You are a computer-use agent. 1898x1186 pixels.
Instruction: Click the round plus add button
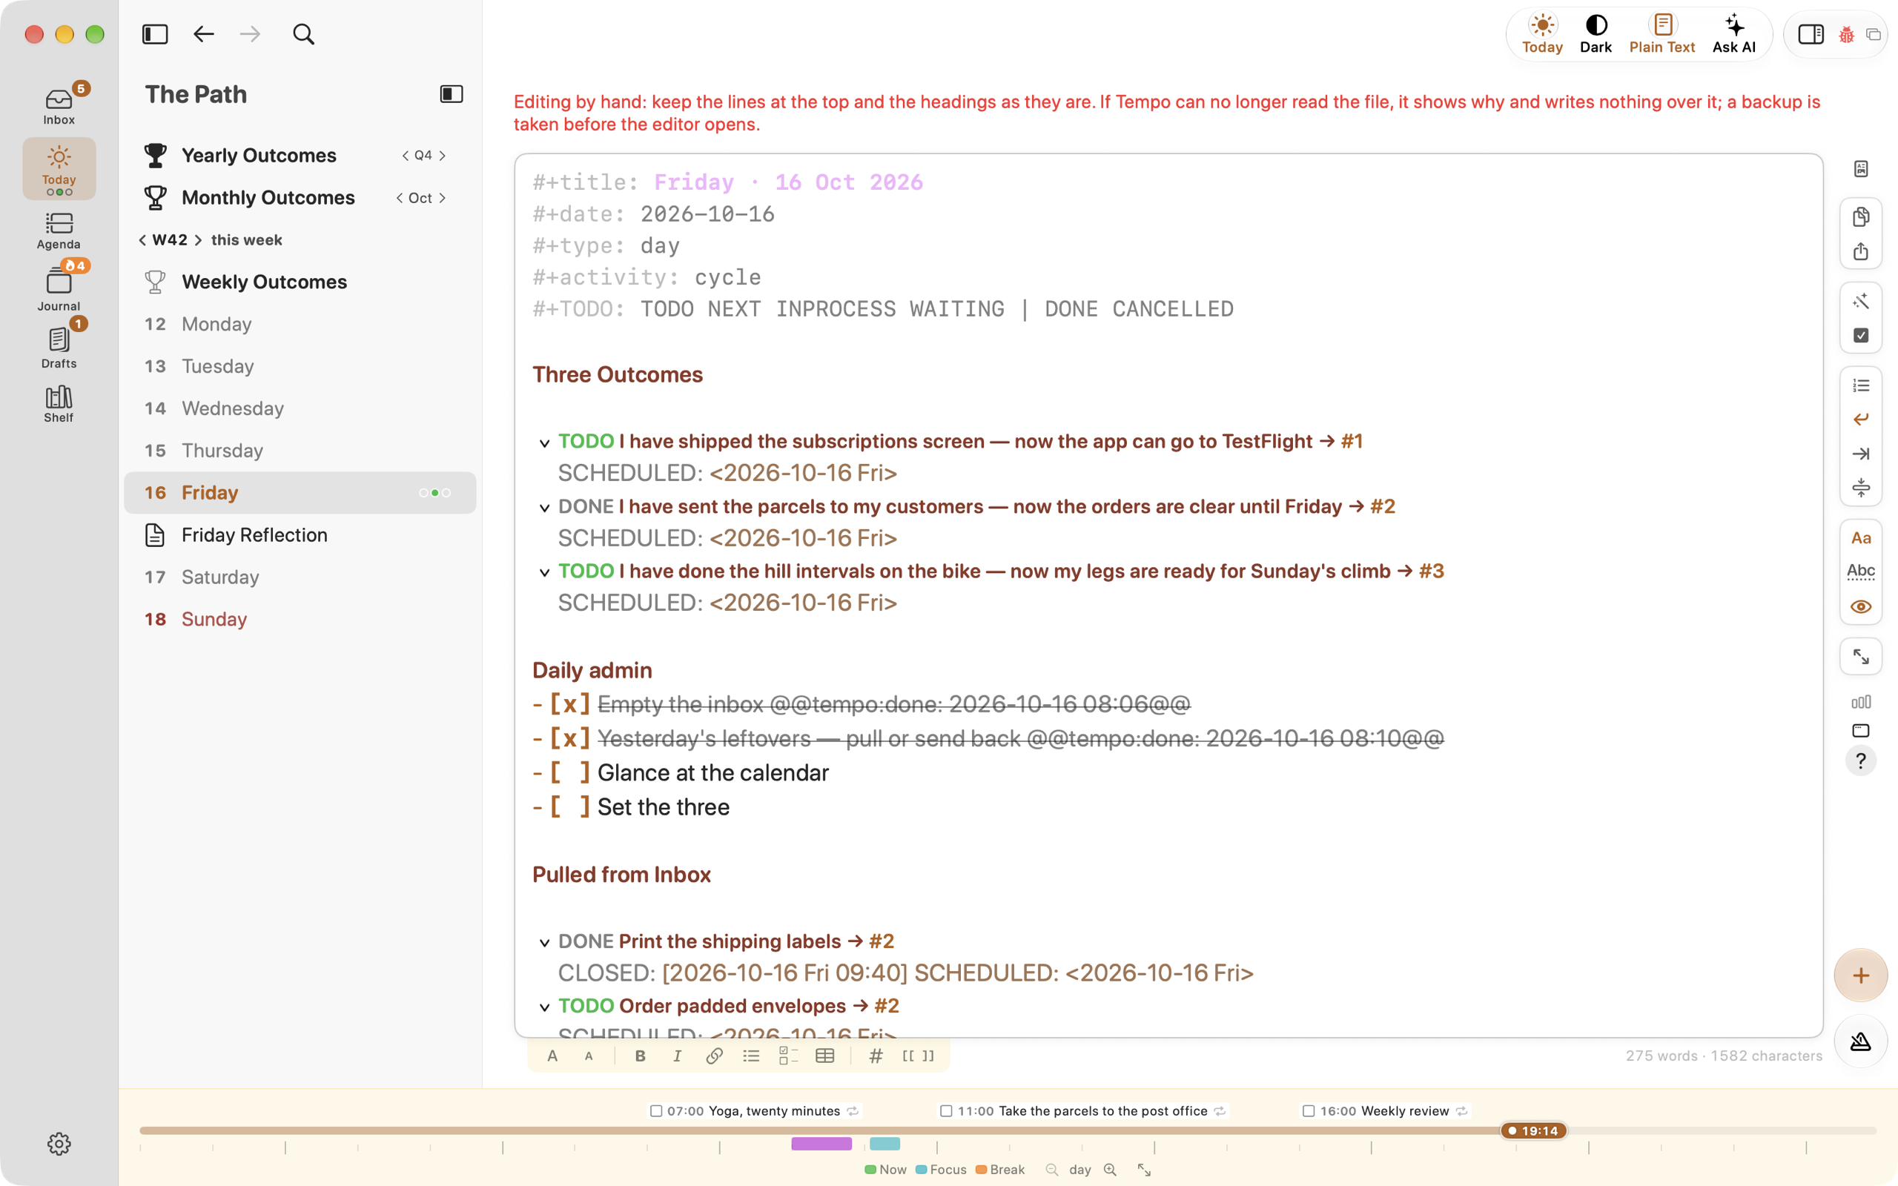pyautogui.click(x=1861, y=975)
